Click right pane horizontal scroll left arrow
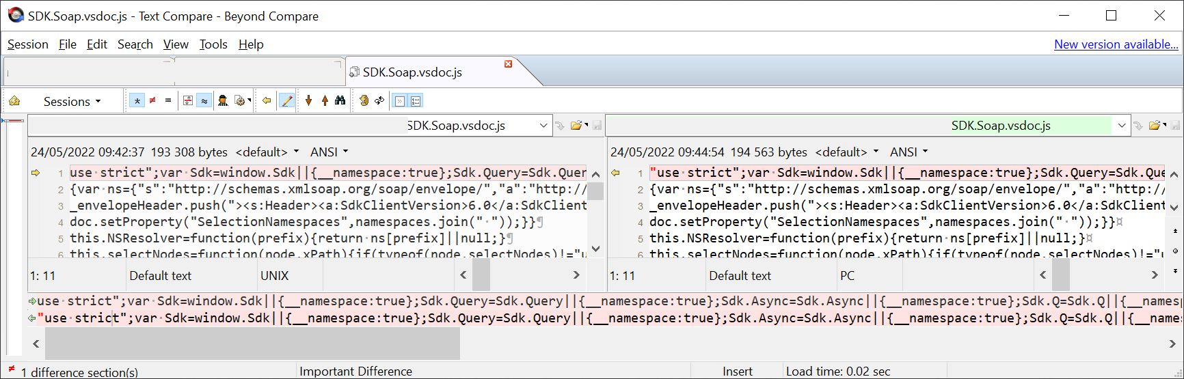This screenshot has height=379, width=1184. pos(1043,275)
